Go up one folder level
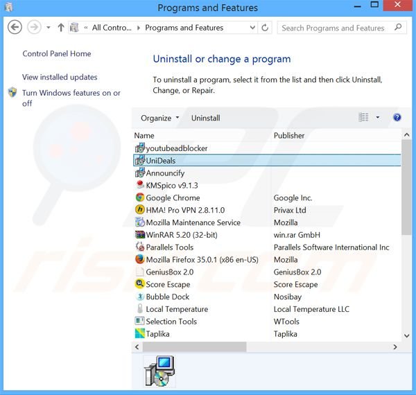 coord(61,27)
